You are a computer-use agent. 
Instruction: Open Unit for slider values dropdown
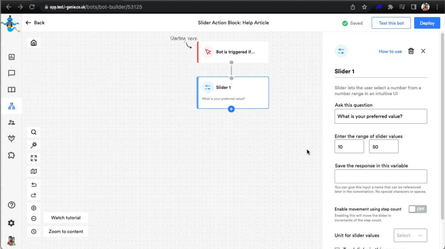(410, 235)
